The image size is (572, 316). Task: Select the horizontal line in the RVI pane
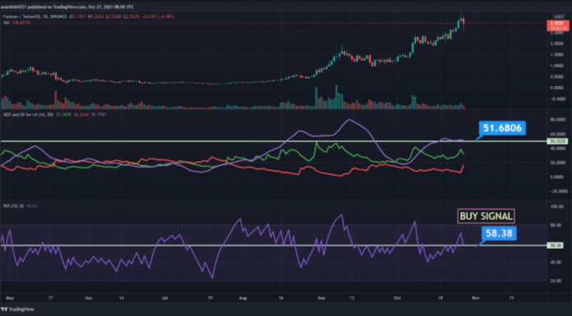coord(274,245)
